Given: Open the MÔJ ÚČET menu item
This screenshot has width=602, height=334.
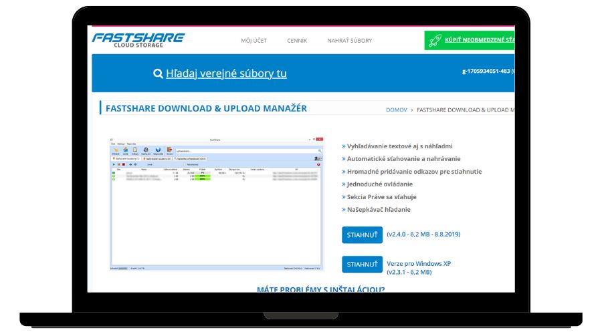Looking at the screenshot, I should (x=254, y=41).
